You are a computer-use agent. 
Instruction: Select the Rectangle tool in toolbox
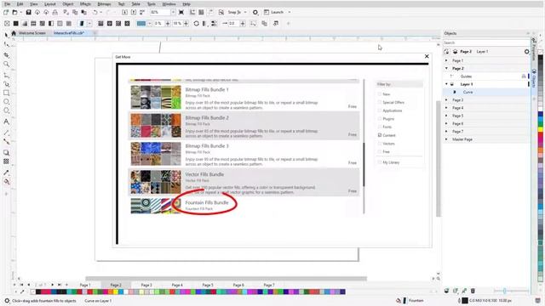6,93
